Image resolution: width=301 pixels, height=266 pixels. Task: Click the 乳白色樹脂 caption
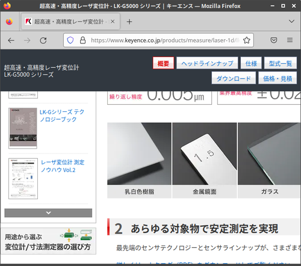[x=139, y=191]
